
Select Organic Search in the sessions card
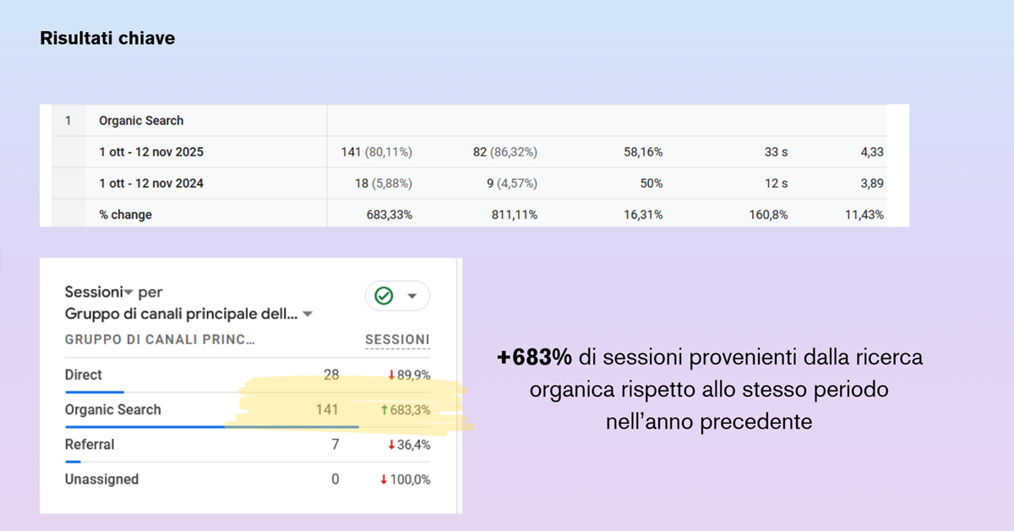(112, 409)
